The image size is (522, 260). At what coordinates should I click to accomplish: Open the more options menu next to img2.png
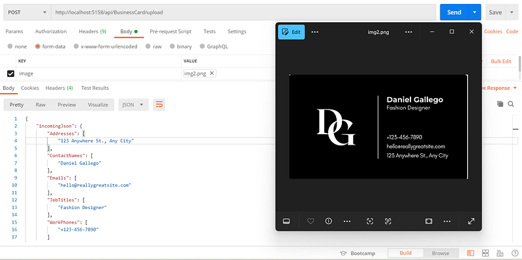coord(408,32)
